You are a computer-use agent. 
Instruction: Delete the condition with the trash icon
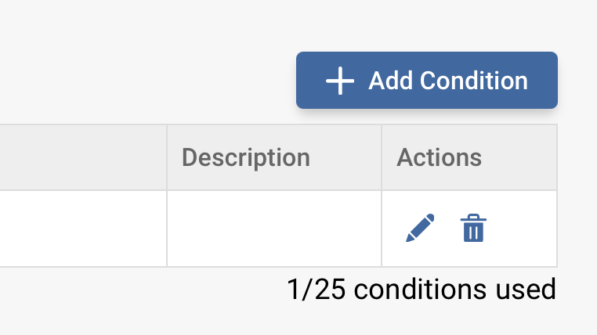tap(472, 228)
